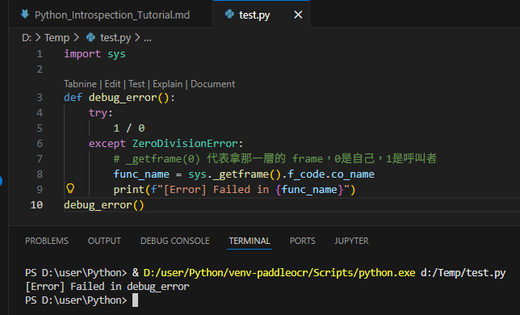This screenshot has width=520, height=315.
Task: Expand the chevron after Temp in breadcrumb
Action: tap(76, 37)
